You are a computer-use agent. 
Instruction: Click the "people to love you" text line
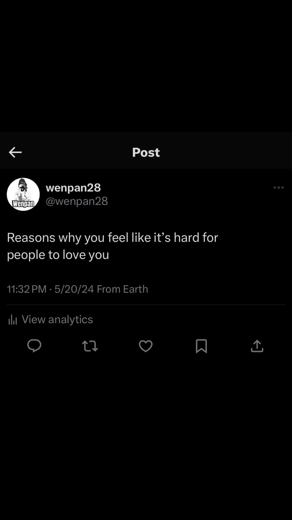(x=58, y=255)
